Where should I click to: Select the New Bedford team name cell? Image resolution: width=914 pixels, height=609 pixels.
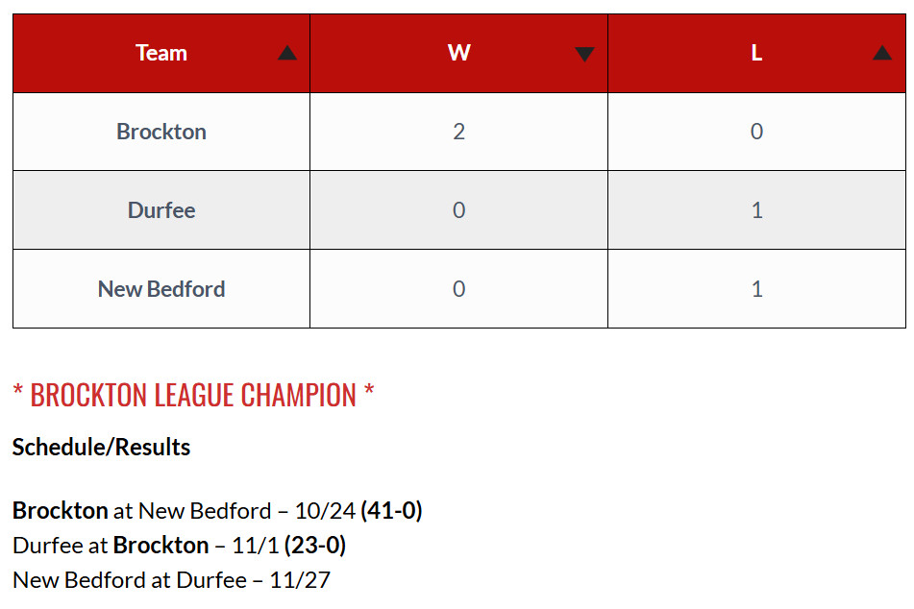click(161, 289)
